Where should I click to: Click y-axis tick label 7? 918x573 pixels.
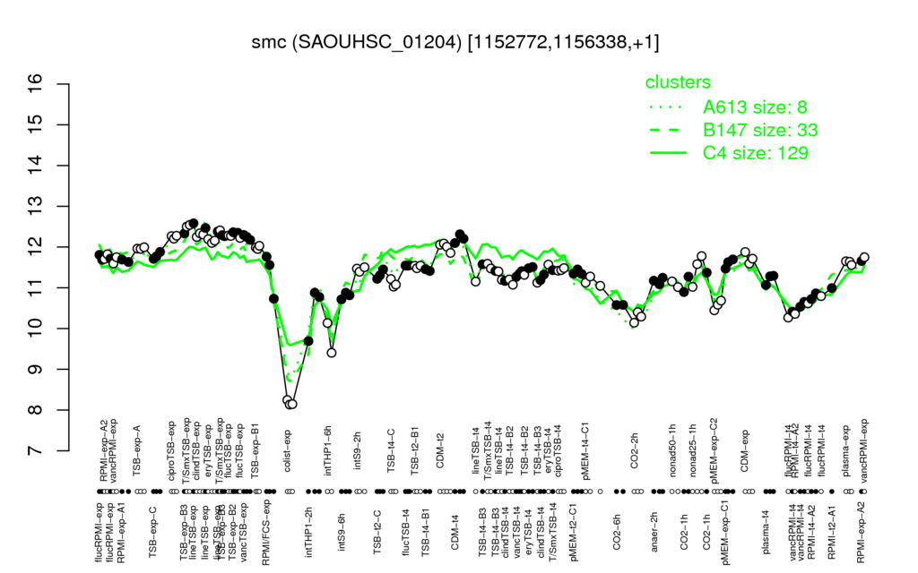pyautogui.click(x=35, y=451)
